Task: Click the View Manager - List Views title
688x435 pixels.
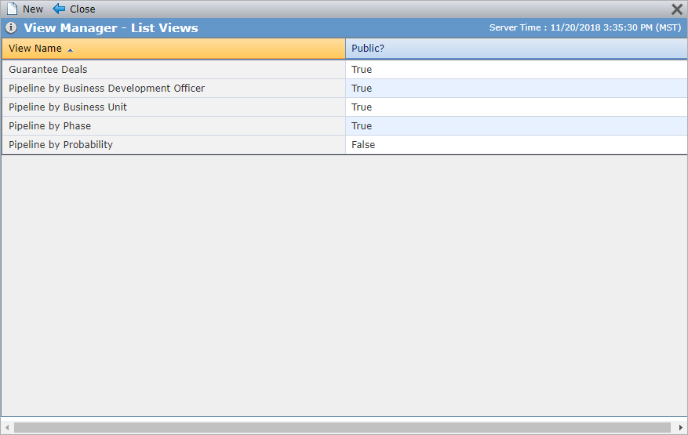Action: pyautogui.click(x=111, y=27)
